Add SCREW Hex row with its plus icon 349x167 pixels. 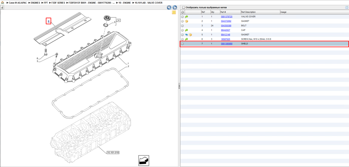tap(182, 39)
